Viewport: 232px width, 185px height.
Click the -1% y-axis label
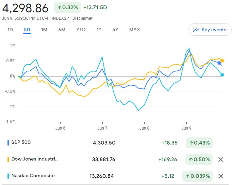pos(12,107)
